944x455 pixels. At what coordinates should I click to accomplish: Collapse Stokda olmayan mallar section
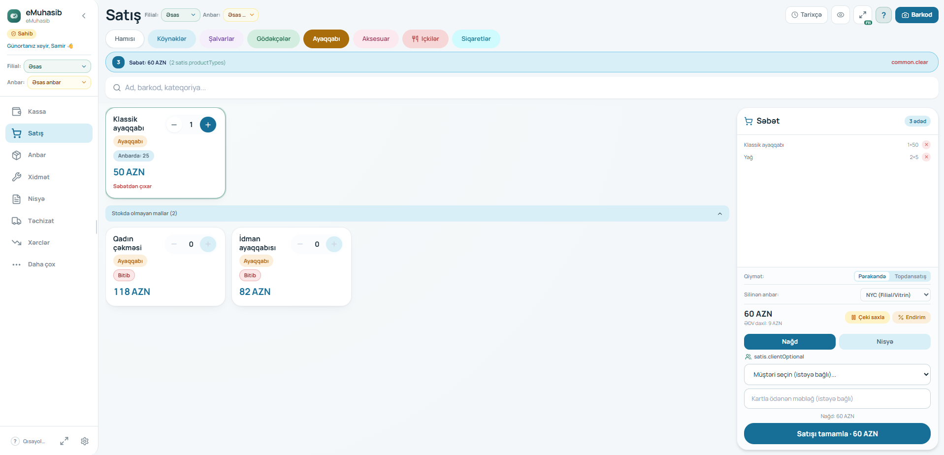(x=417, y=213)
